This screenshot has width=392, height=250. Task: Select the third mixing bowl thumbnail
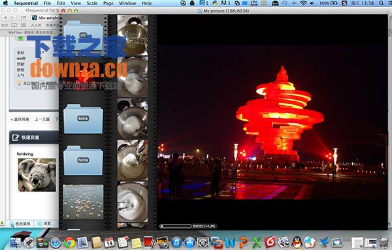click(133, 118)
